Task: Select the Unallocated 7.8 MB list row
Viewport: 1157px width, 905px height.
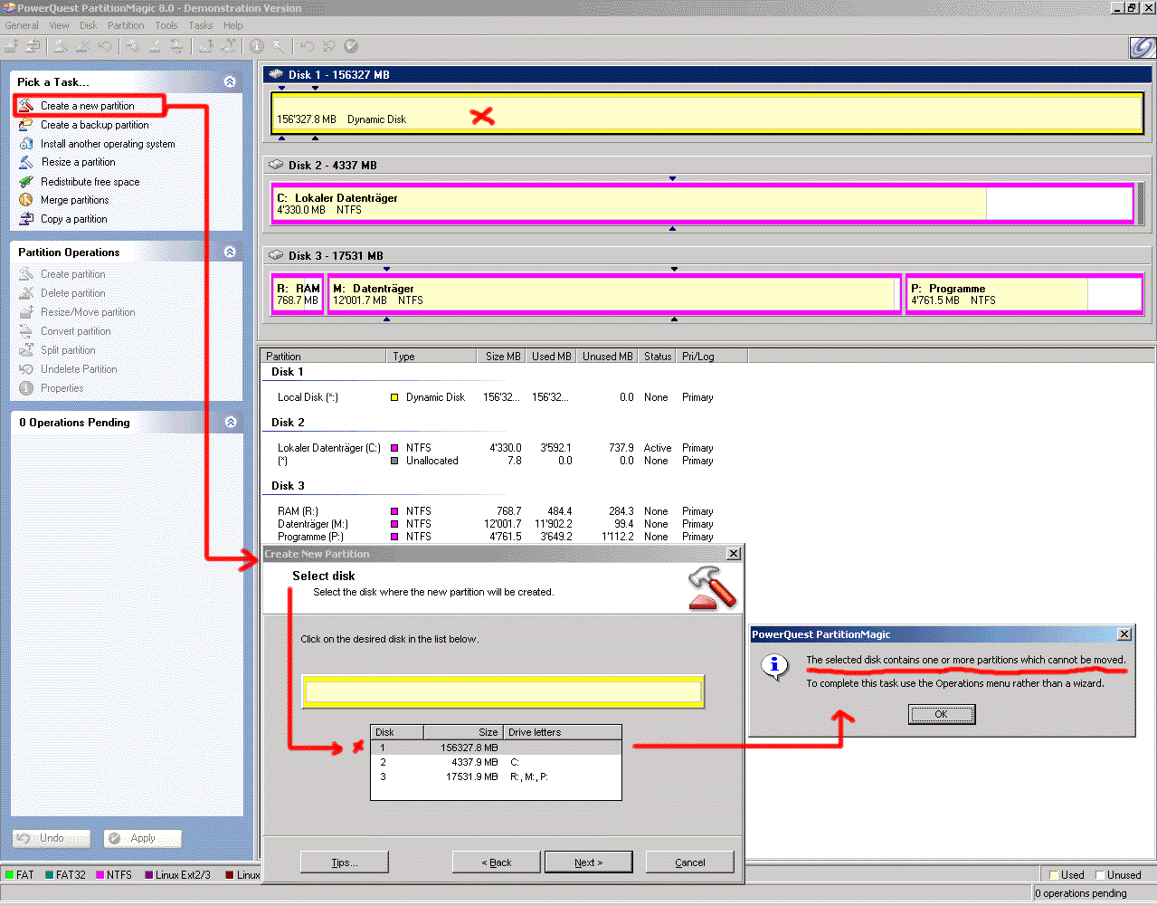Action: 496,461
